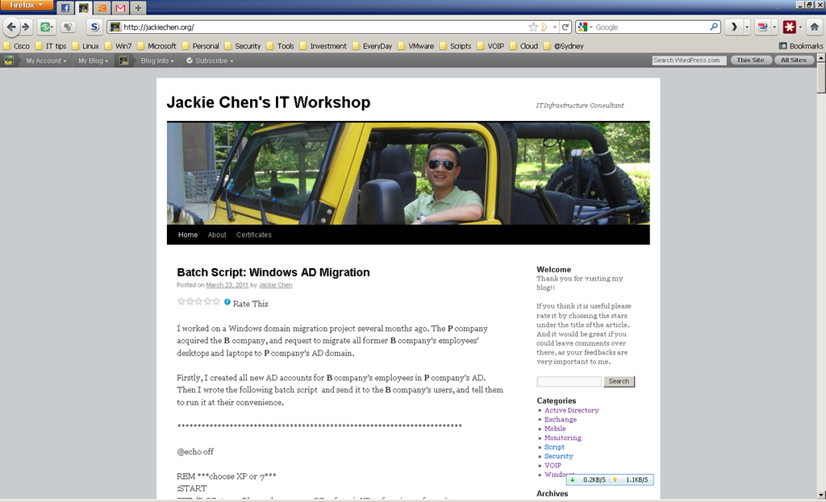Open the Gmail pinned tab
Image resolution: width=826 pixels, height=502 pixels.
tap(120, 8)
